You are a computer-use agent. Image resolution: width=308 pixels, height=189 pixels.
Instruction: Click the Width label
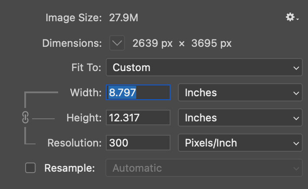[85, 92]
